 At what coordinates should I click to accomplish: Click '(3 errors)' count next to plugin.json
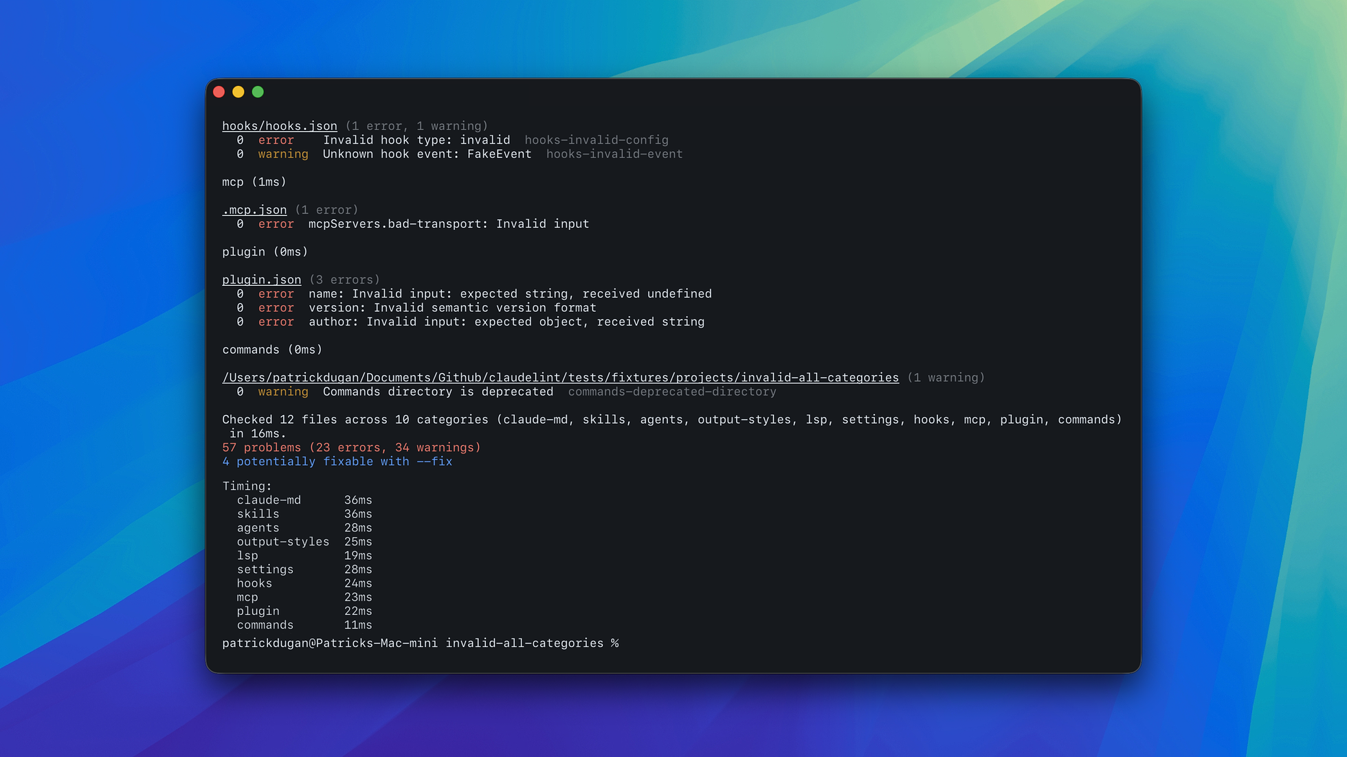pos(344,280)
